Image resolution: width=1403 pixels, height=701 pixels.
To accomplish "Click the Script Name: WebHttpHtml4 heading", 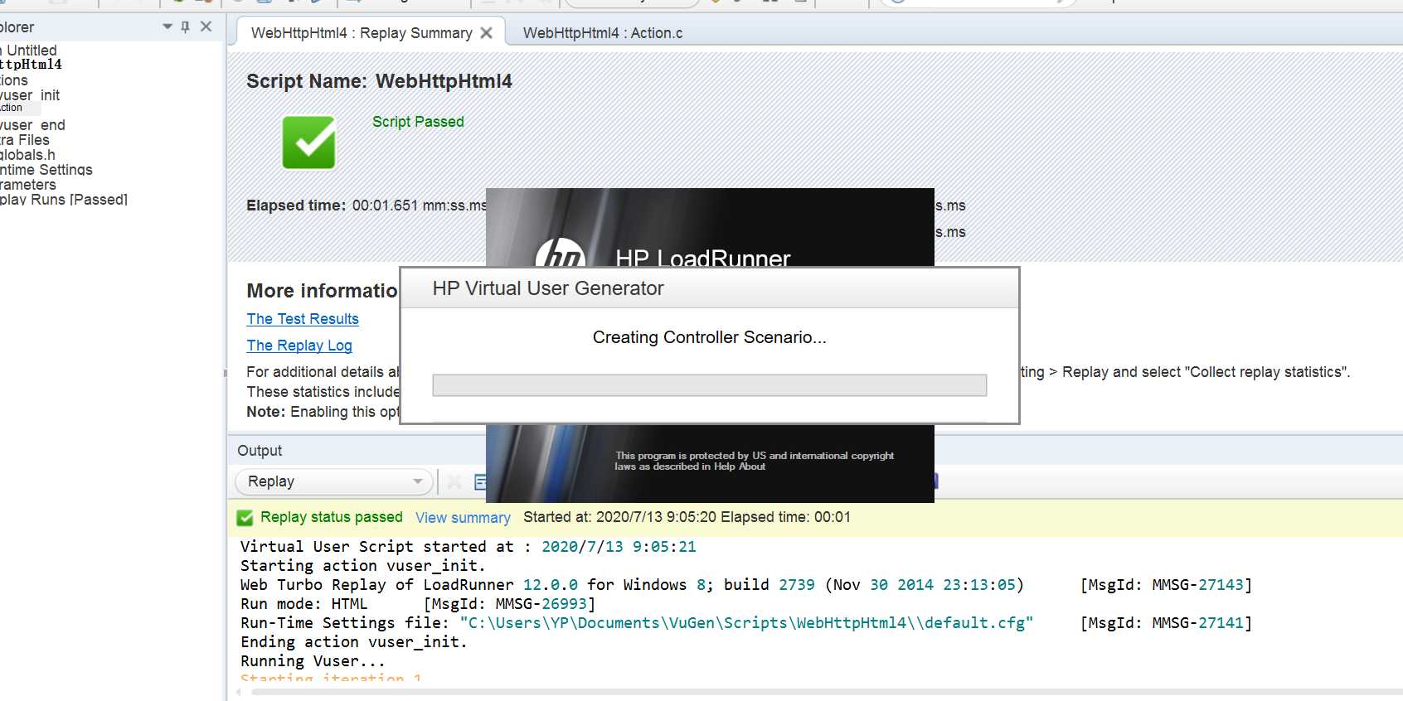I will tap(379, 81).
